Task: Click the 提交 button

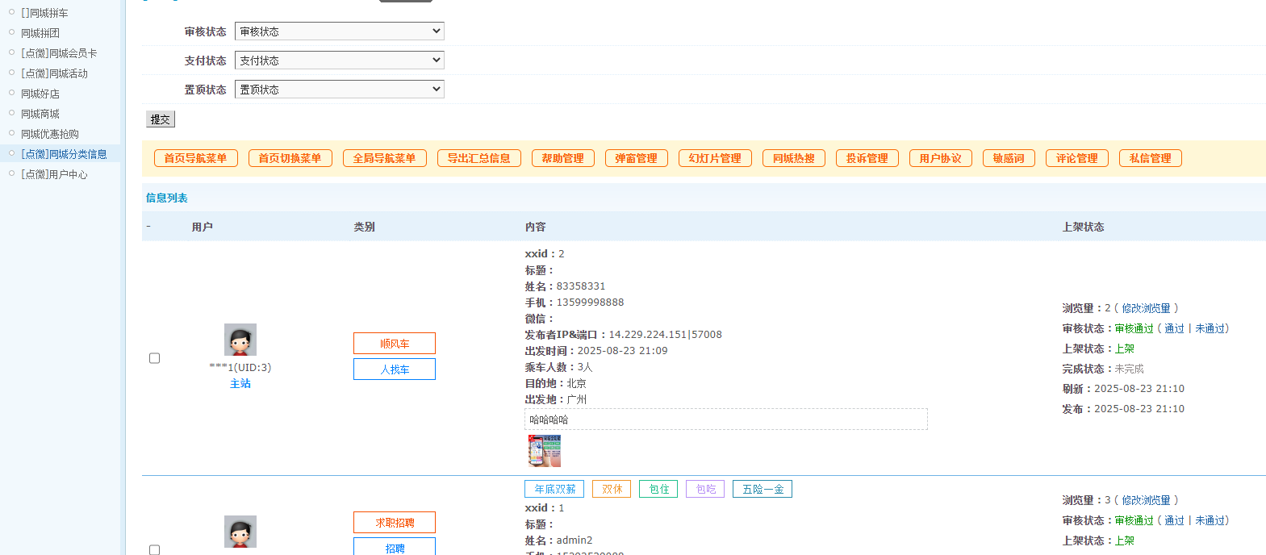Action: click(x=161, y=119)
